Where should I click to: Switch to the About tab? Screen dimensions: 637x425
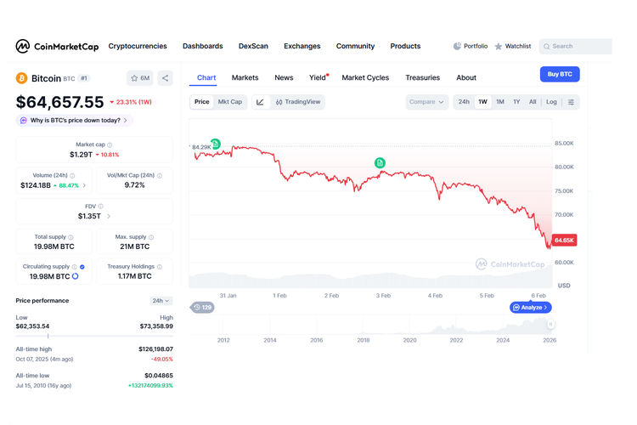pos(466,77)
